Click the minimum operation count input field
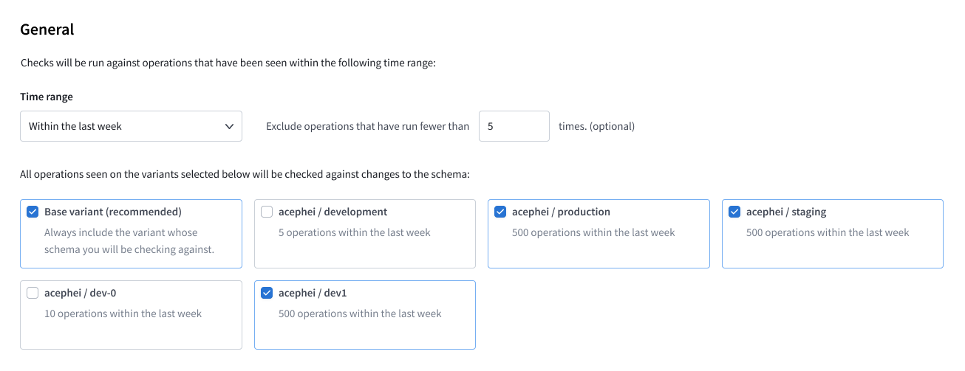The image size is (965, 371). (x=514, y=126)
